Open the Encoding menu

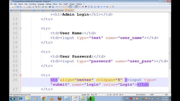(x=33, y=4)
